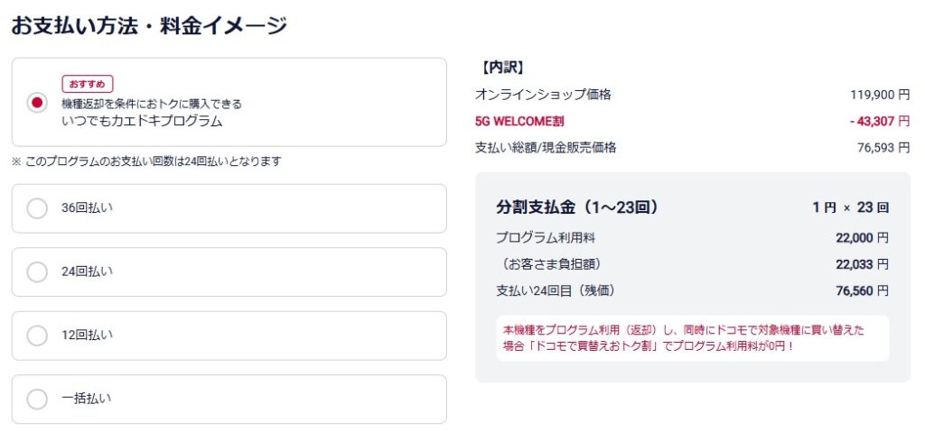
Task: Click the 【内訳】 breakdown label
Action: point(504,68)
